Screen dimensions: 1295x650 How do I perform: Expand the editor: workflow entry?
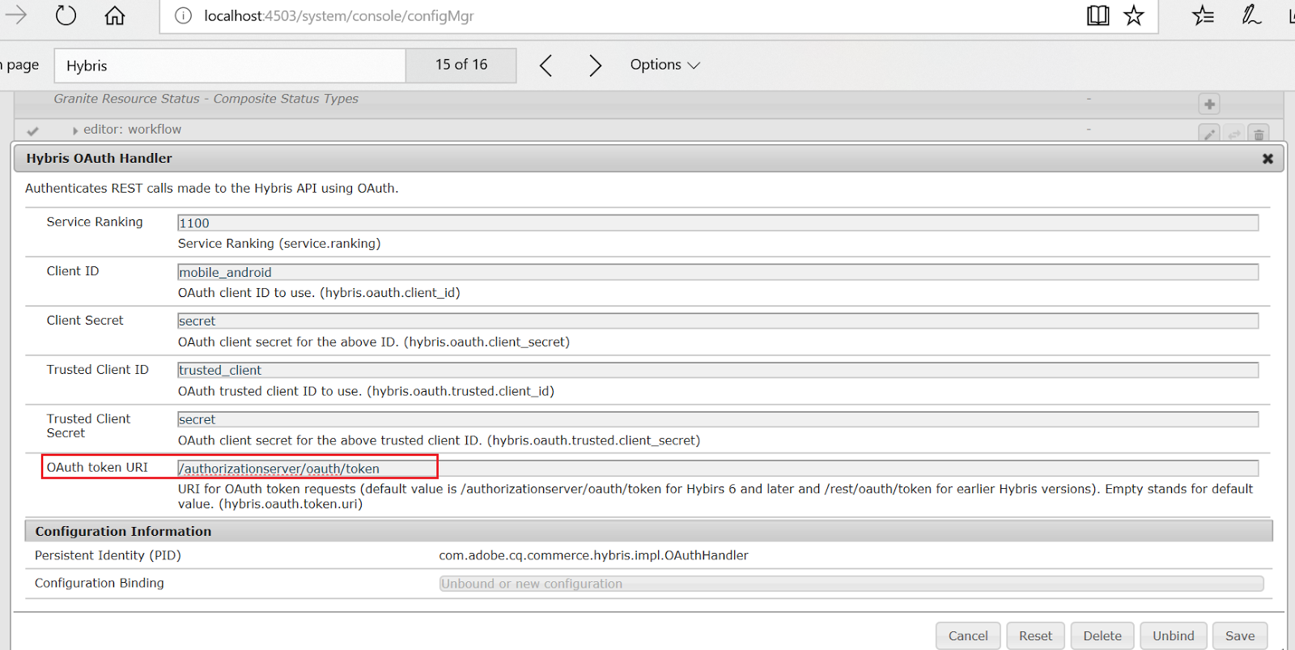(75, 130)
